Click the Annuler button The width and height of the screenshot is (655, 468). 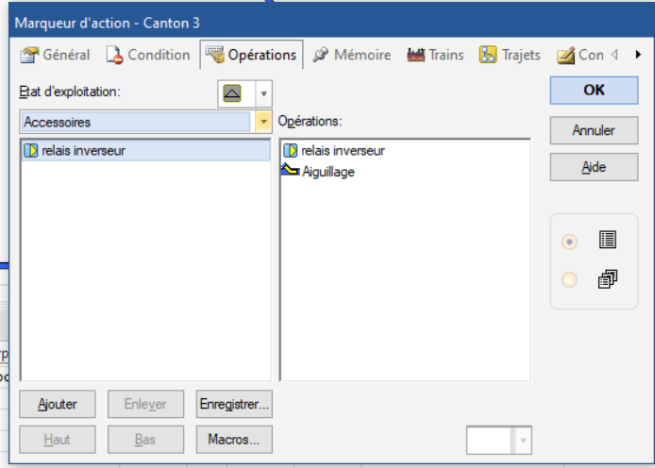click(594, 130)
